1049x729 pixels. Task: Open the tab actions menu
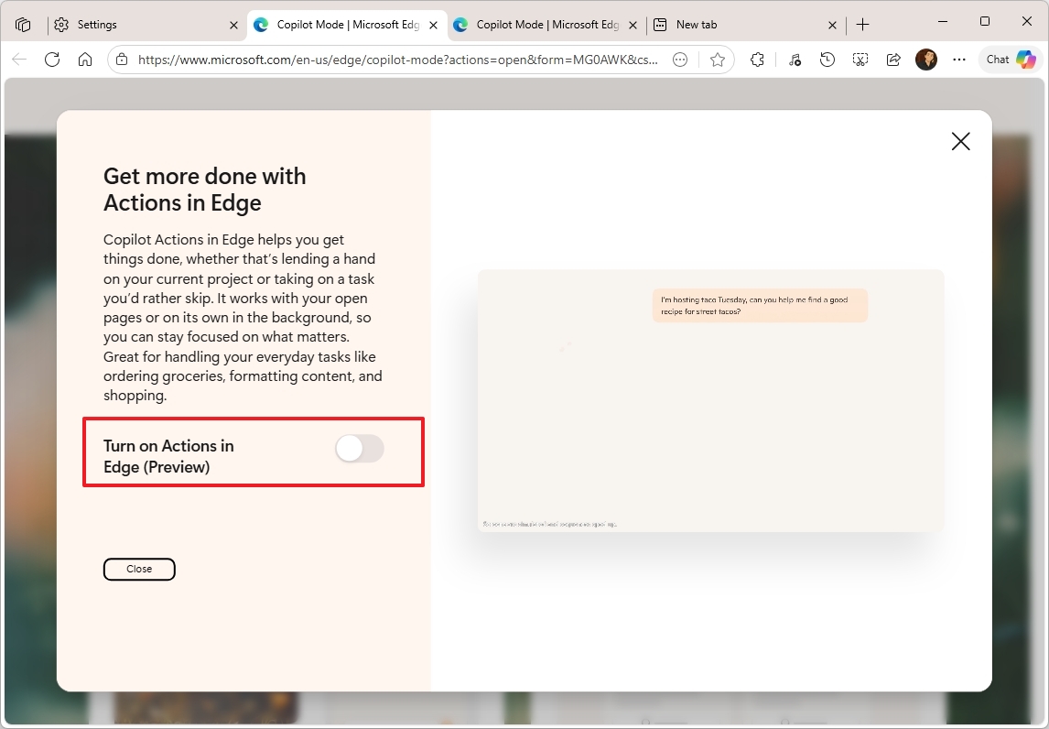(x=23, y=23)
